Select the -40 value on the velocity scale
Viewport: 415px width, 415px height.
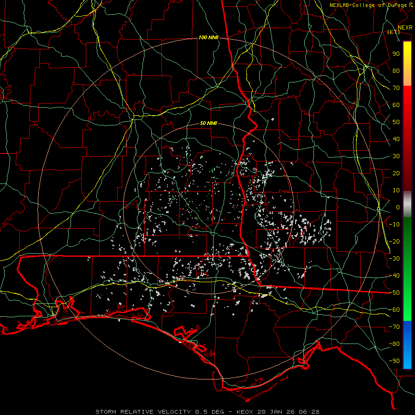point(394,276)
